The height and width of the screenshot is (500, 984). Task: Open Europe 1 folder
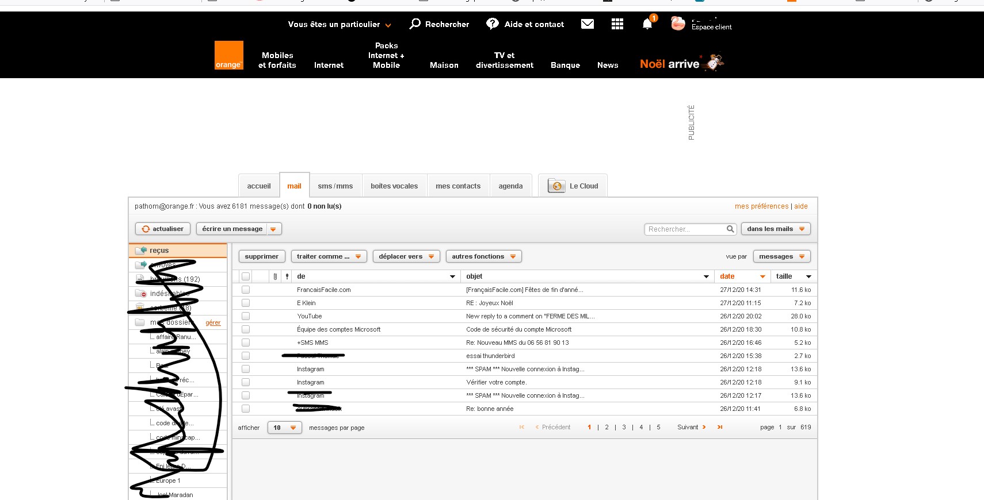pyautogui.click(x=168, y=480)
